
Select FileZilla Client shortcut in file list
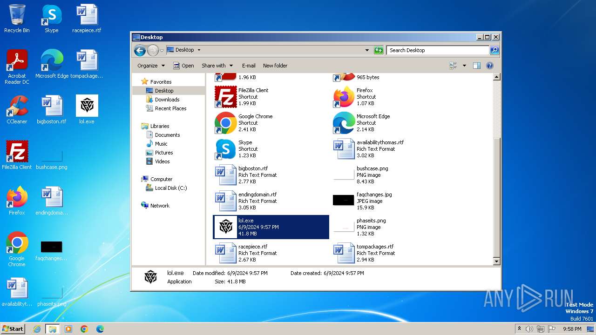[271, 97]
